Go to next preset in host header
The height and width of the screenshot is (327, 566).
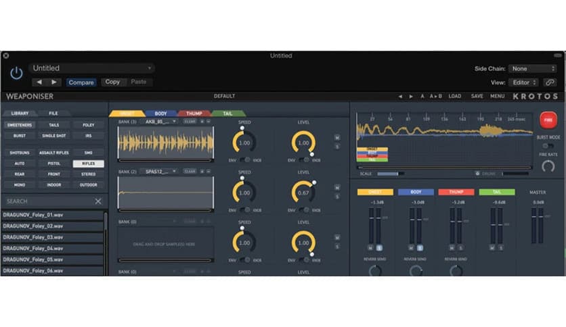tap(53, 82)
